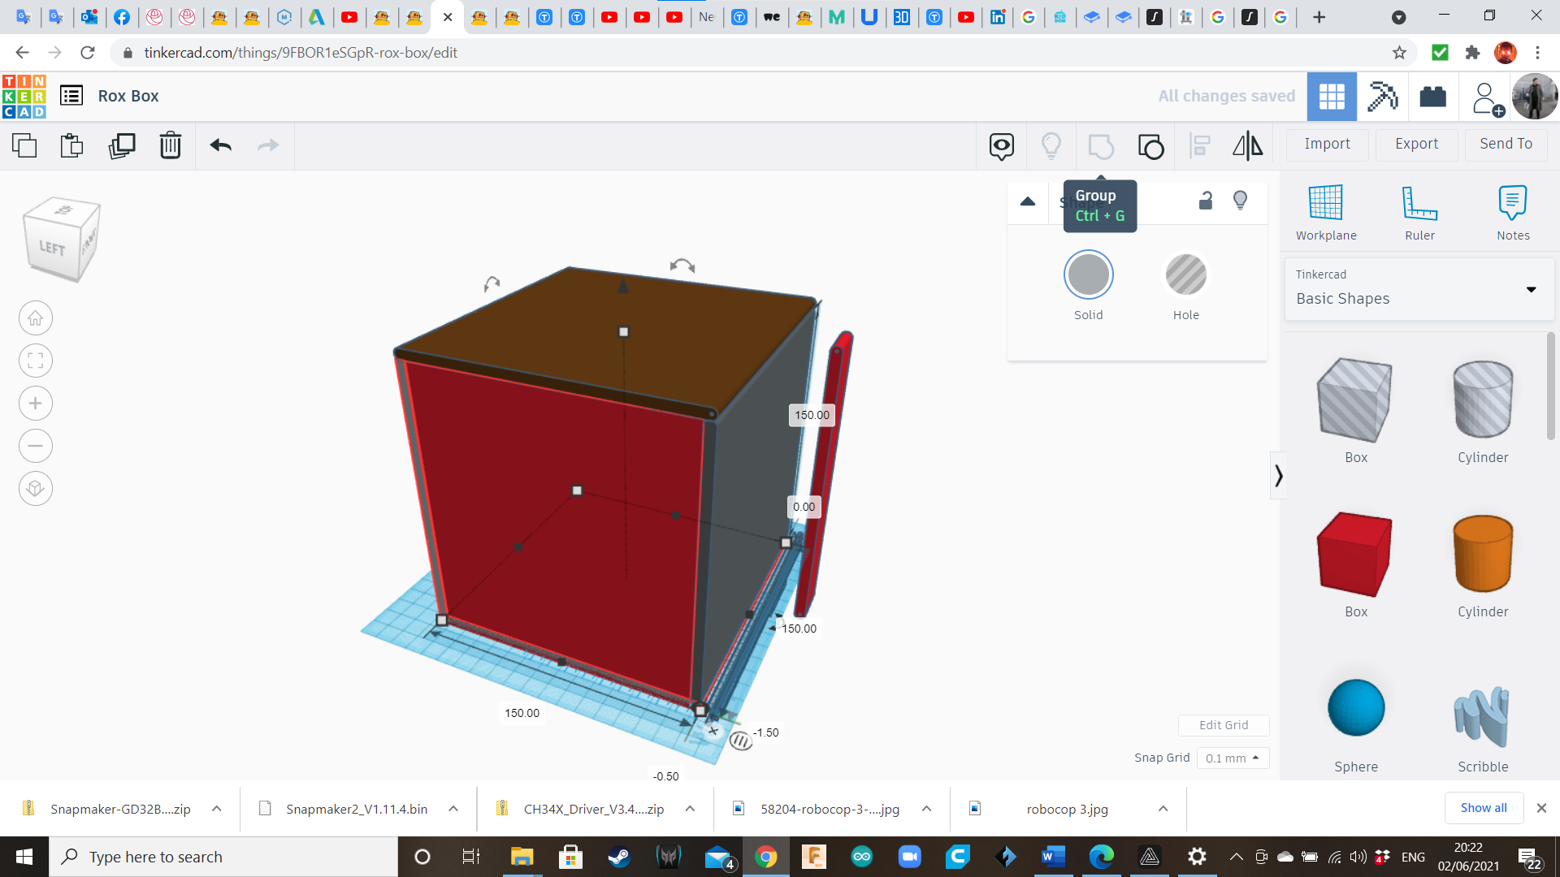This screenshot has width=1560, height=877.
Task: Open the Export menu
Action: (1416, 144)
